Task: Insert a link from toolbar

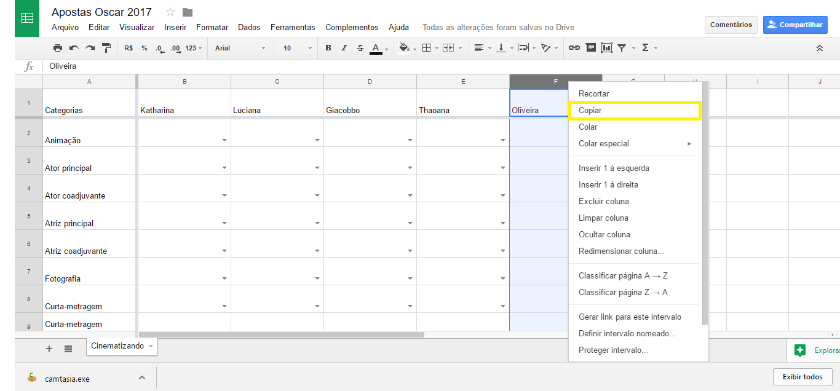Action: 574,48
